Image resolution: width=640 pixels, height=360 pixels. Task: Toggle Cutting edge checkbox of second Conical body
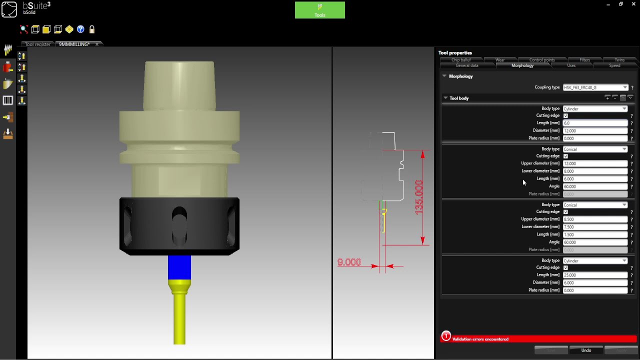coord(565,212)
